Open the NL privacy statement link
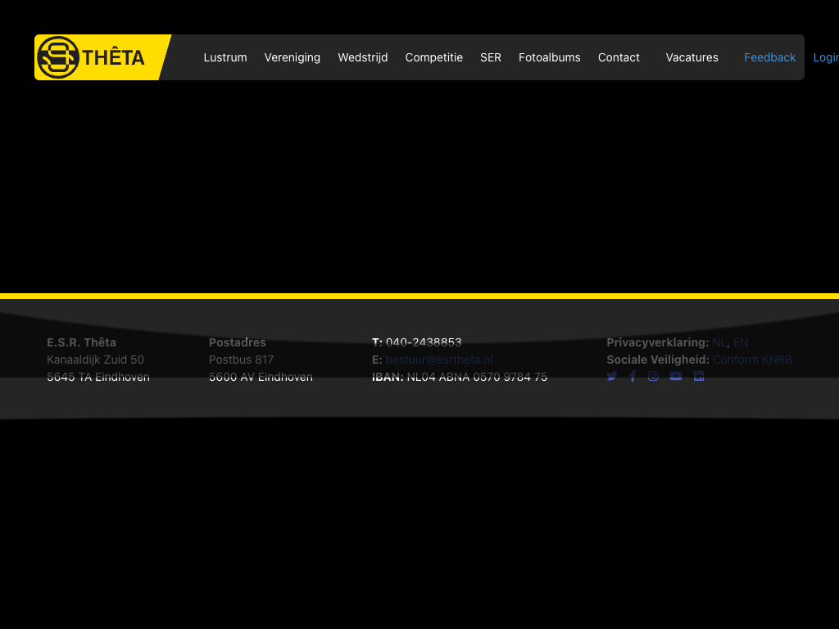839x629 pixels. (x=719, y=342)
